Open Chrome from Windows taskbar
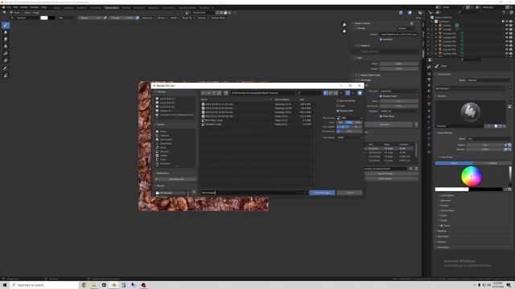The image size is (515, 289). click(x=84, y=285)
